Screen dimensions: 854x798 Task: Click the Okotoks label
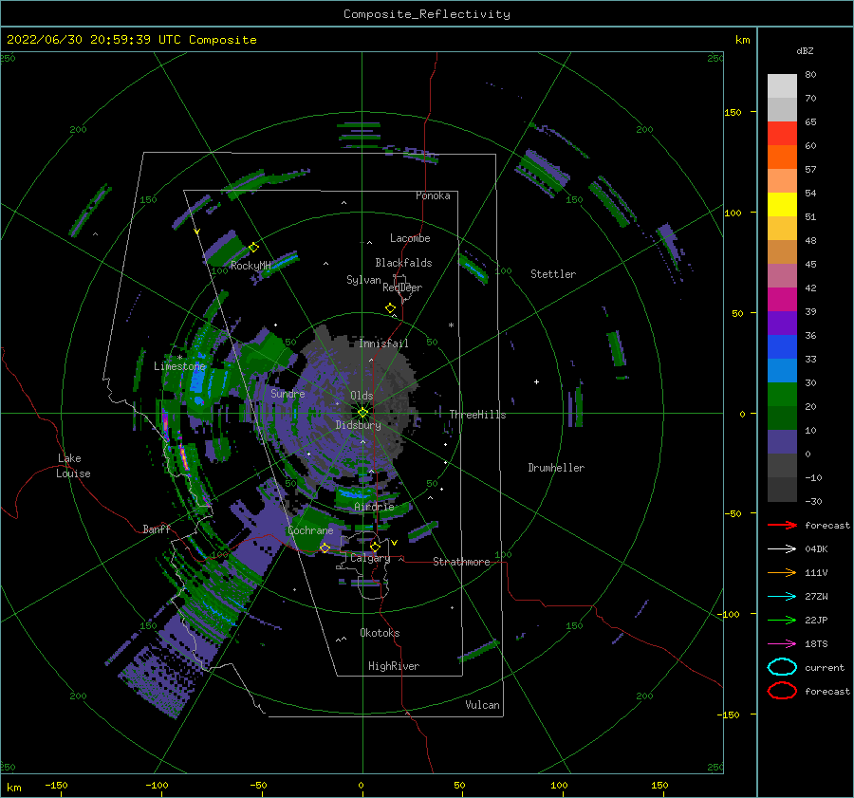tap(380, 633)
